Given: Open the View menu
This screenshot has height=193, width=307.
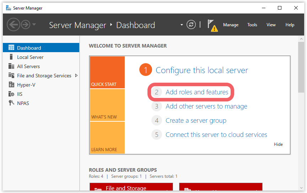Looking at the screenshot, I should coord(271,25).
